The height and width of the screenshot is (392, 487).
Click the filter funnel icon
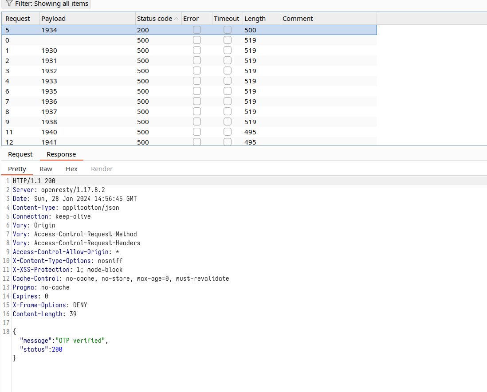(9, 4)
